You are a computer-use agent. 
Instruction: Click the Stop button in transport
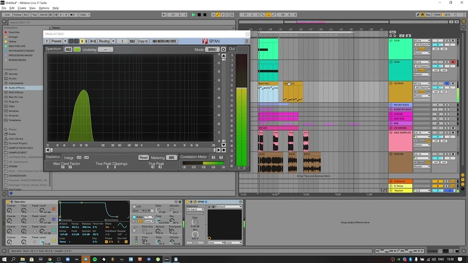[199, 15]
